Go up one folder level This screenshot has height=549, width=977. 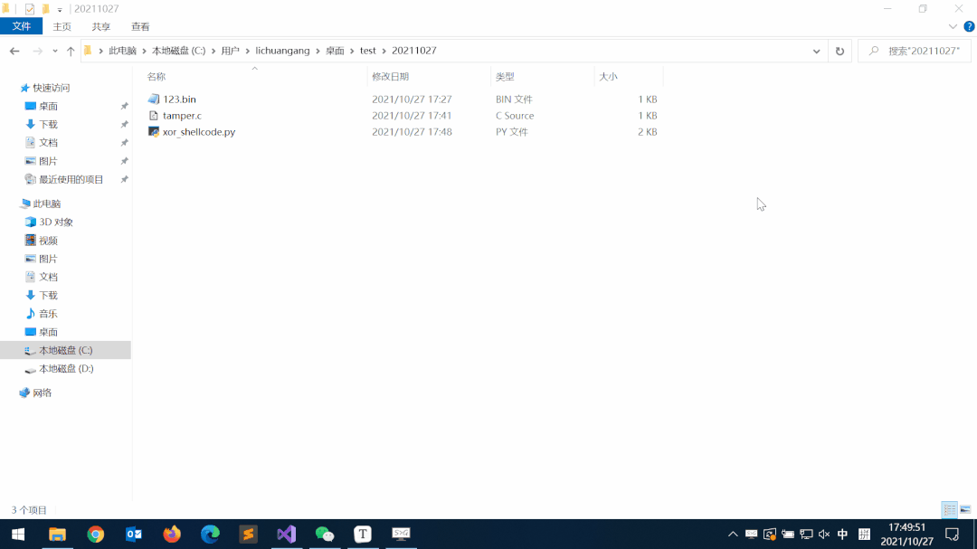click(x=71, y=51)
